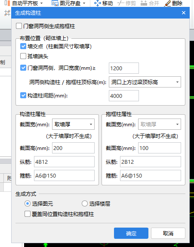
Task: Click 抱框柱 纵筋 field showing 2B12
Action: [x=151, y=162]
